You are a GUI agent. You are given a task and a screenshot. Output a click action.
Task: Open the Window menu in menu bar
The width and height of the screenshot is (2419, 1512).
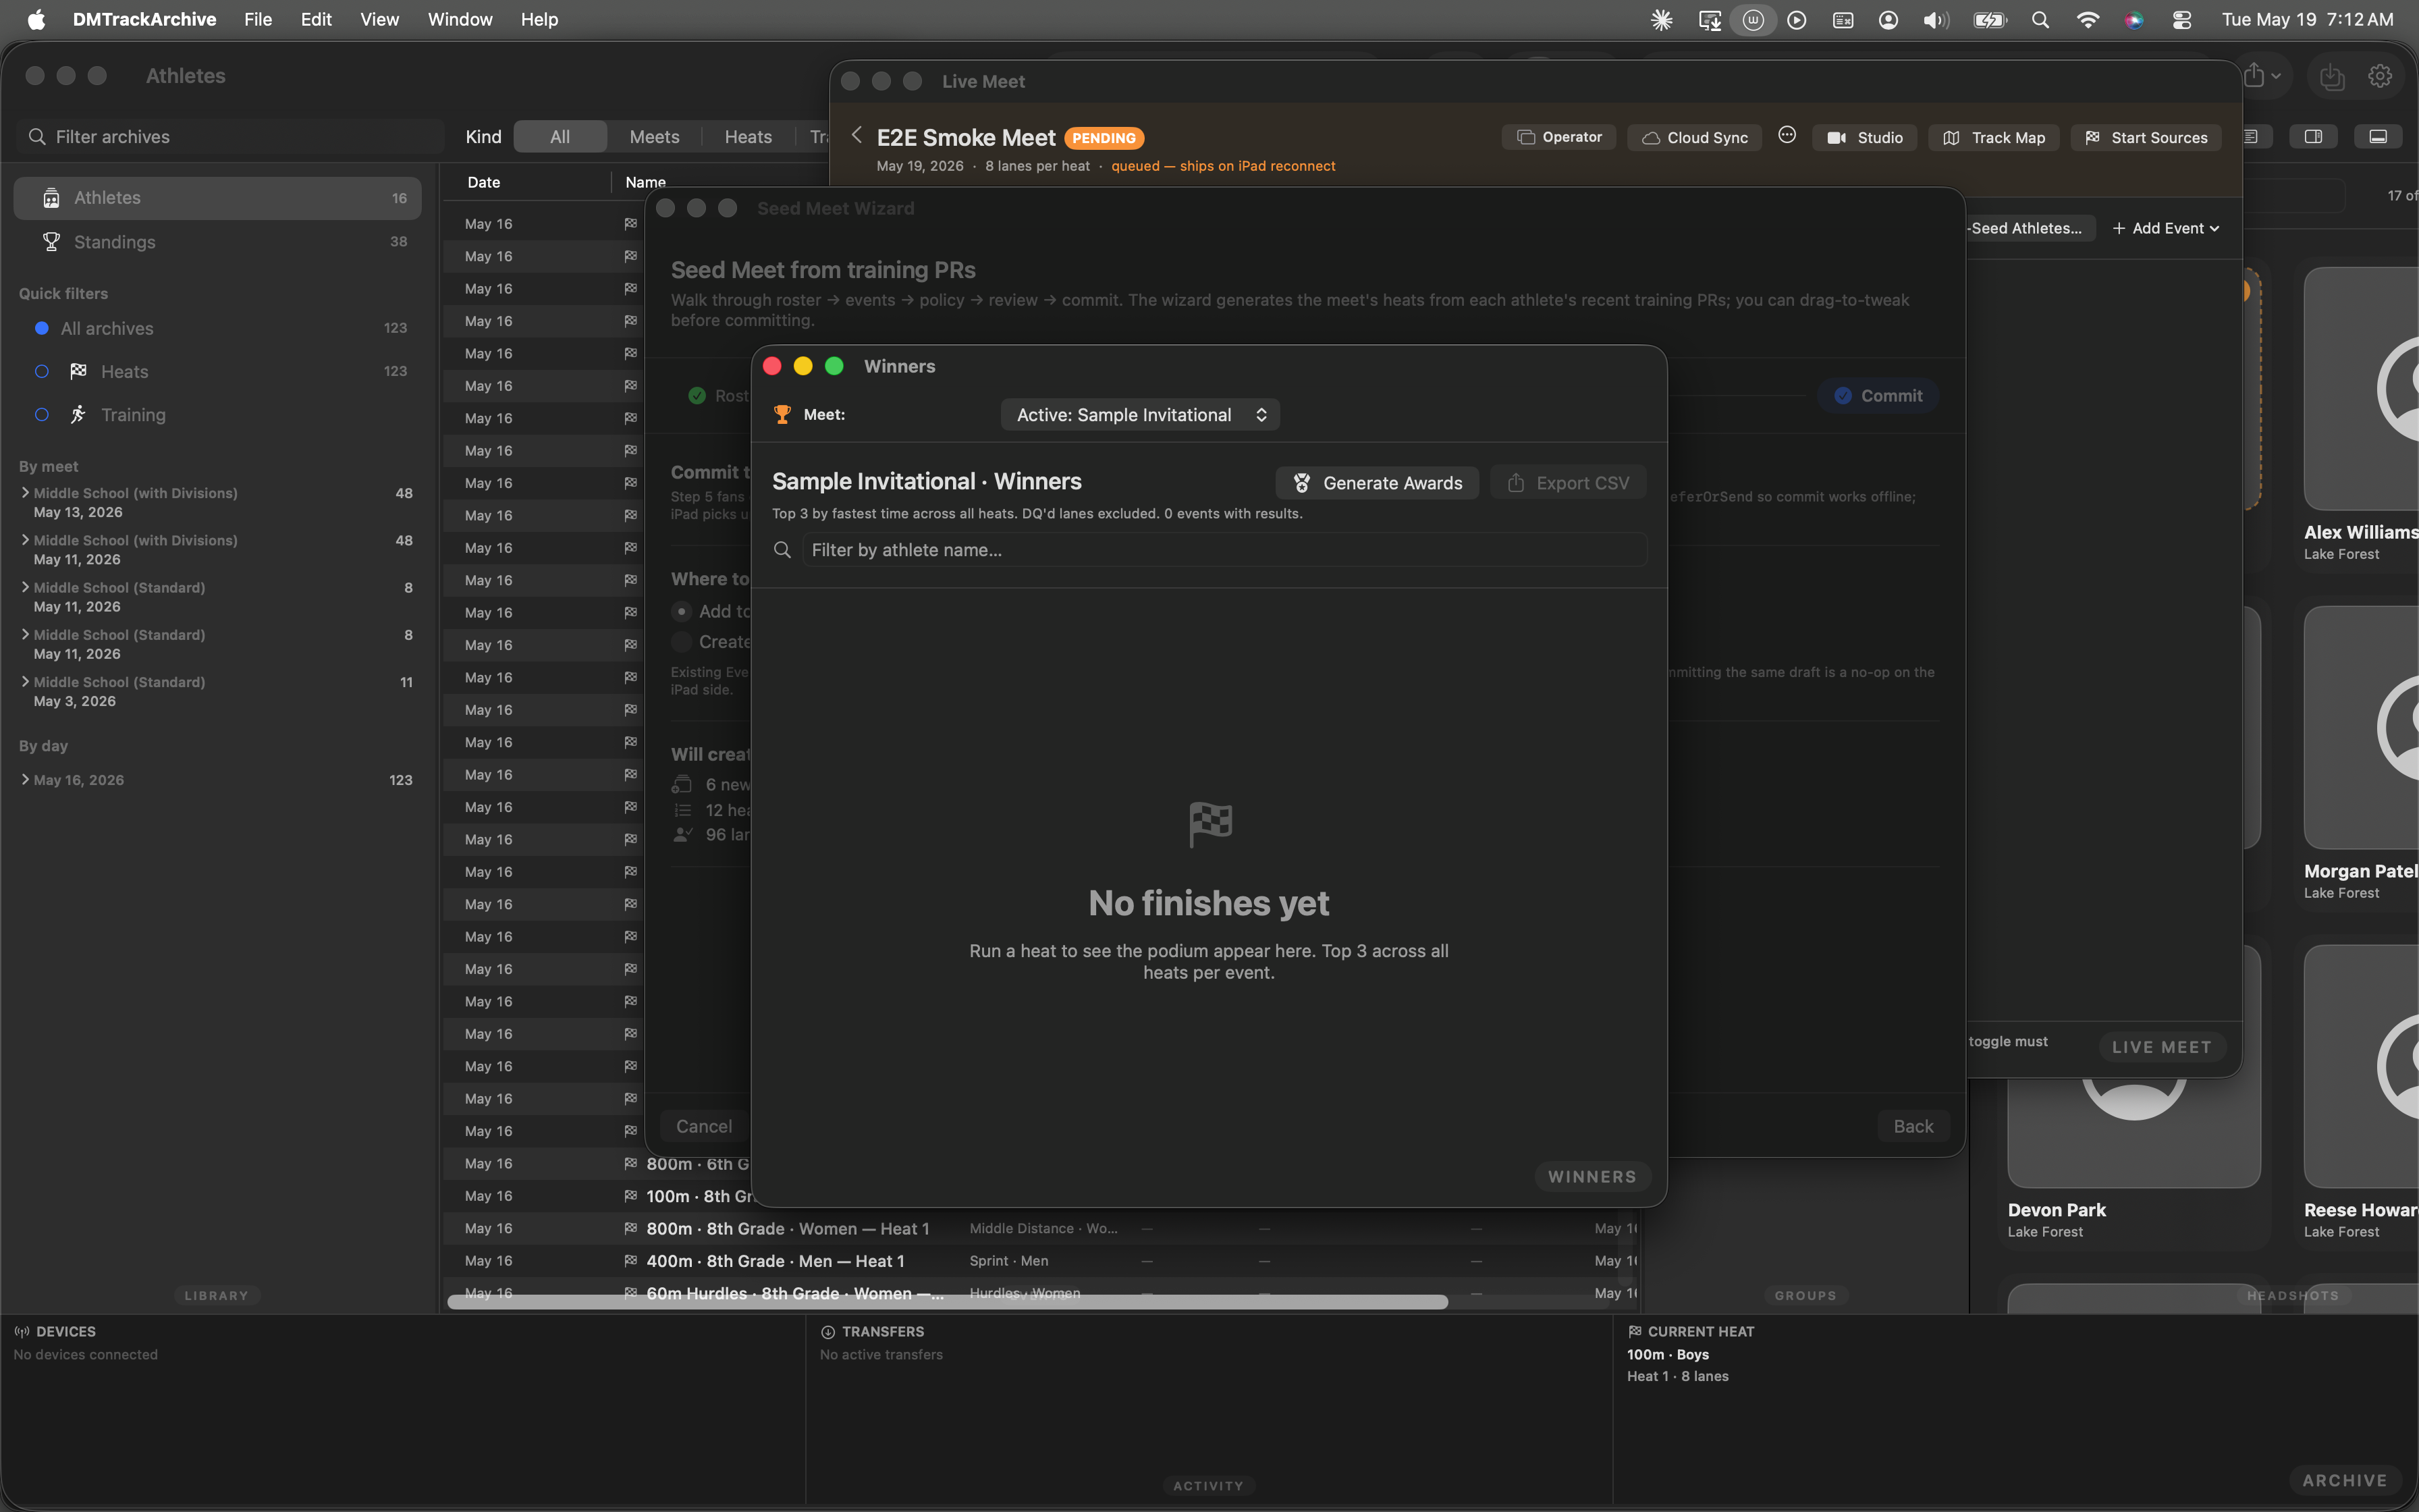[x=460, y=20]
